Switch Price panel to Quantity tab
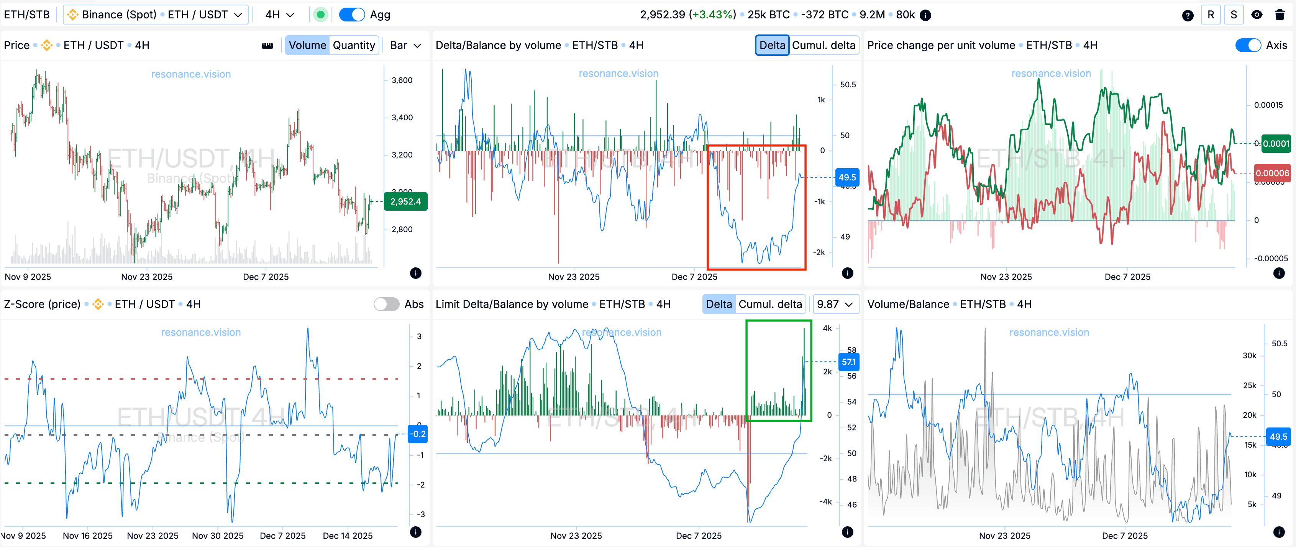The width and height of the screenshot is (1296, 547). click(x=354, y=45)
